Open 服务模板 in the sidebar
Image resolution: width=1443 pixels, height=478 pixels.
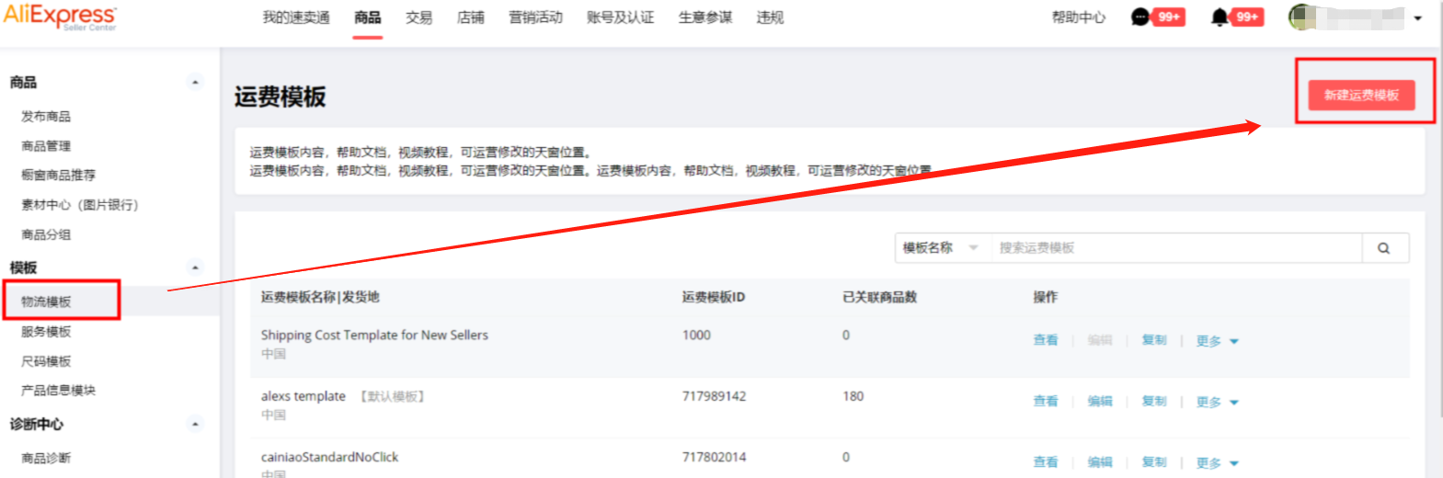coord(46,332)
